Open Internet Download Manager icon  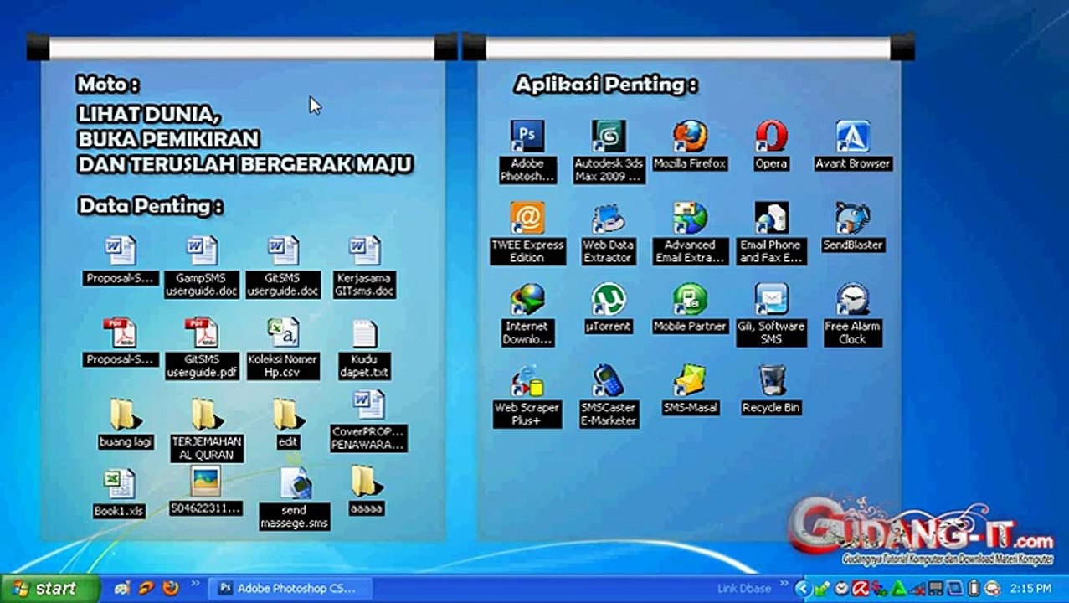pos(527,315)
